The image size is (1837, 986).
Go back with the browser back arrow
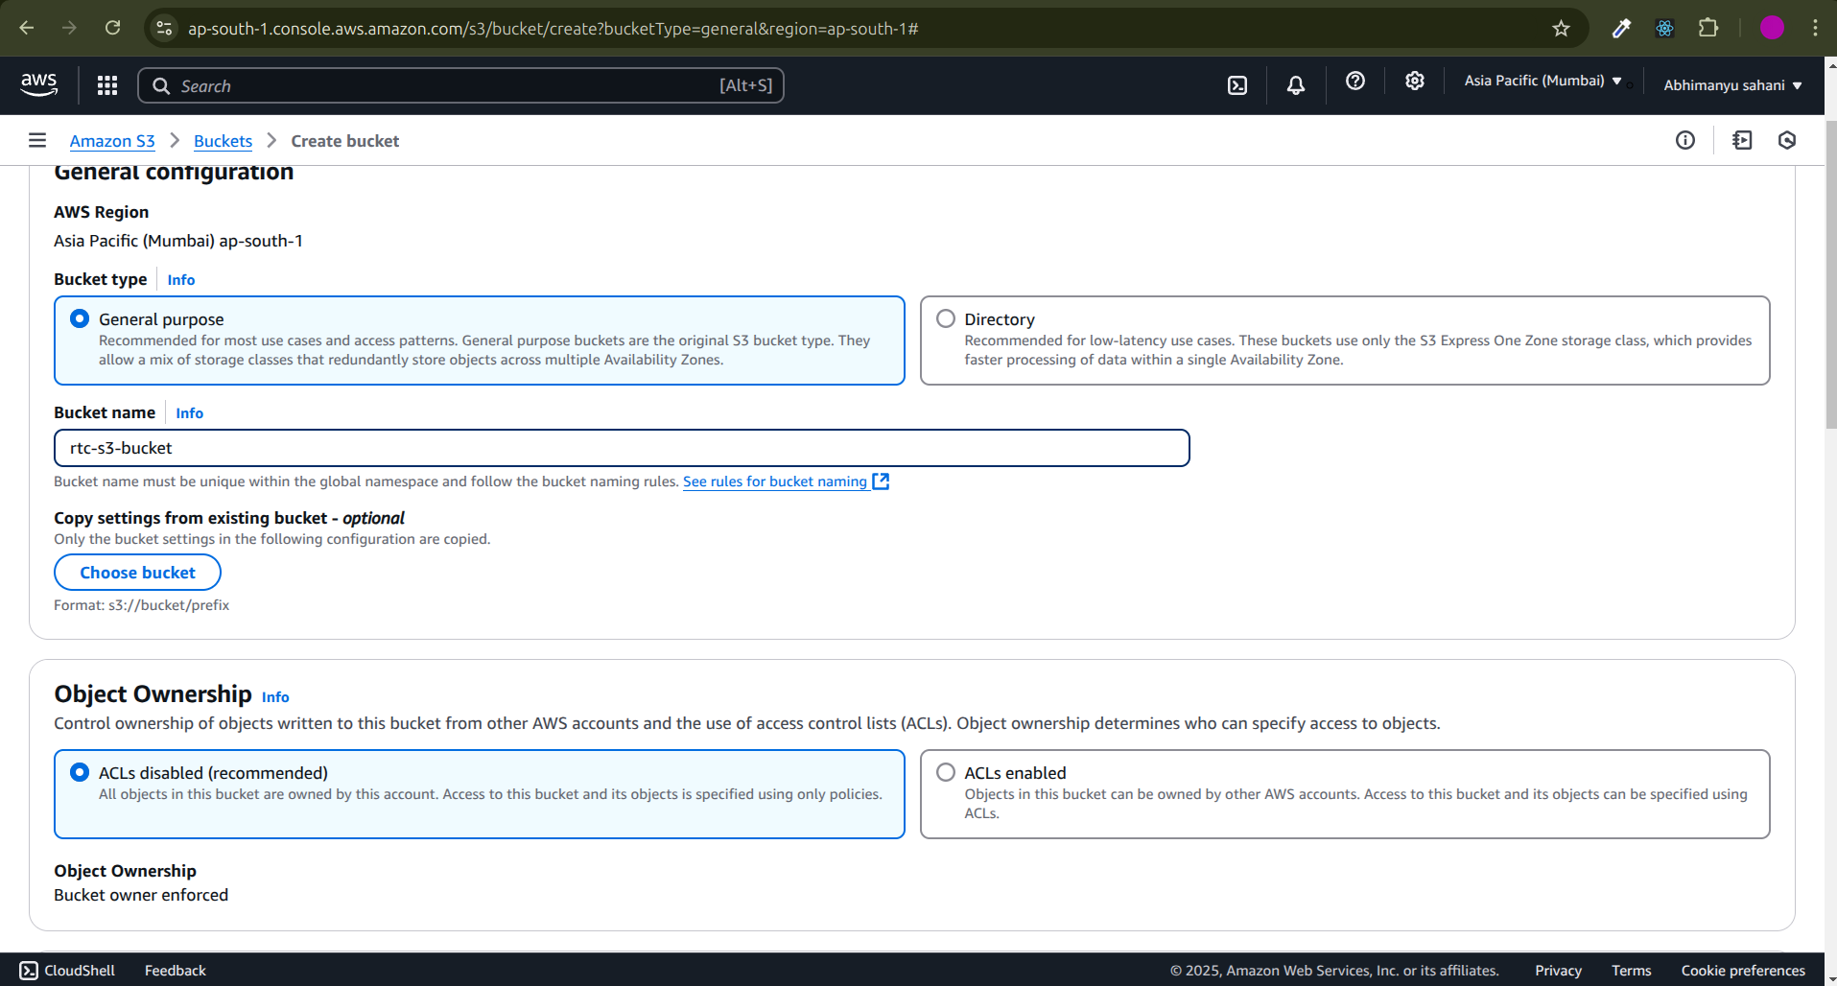(27, 28)
